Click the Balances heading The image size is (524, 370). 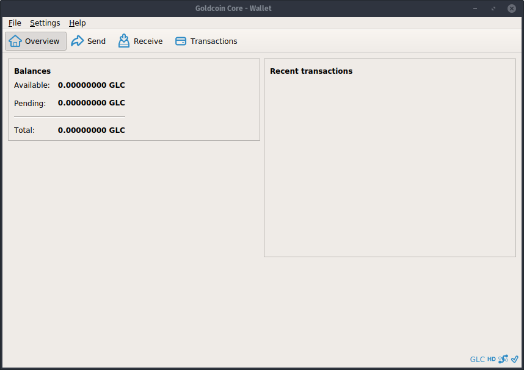(x=32, y=71)
